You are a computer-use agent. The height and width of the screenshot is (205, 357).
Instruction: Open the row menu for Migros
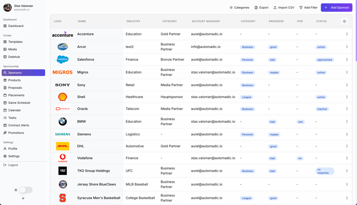(347, 73)
